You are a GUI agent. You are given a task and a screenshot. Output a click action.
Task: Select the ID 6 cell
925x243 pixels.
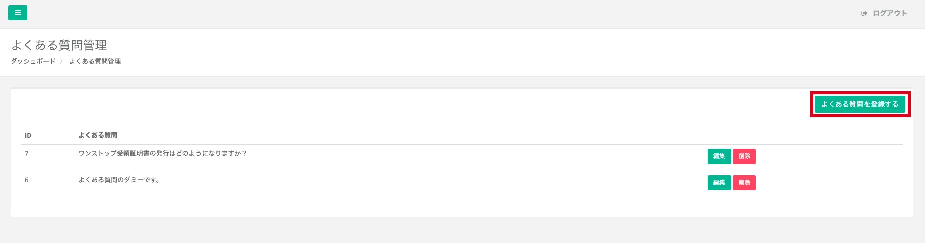[x=27, y=180]
